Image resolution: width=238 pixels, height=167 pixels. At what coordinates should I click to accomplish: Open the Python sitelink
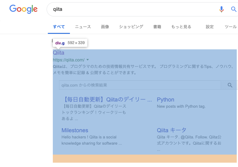[x=165, y=100]
